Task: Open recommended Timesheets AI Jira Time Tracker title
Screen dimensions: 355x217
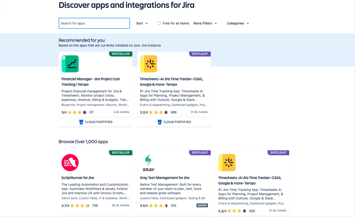Action: (x=171, y=82)
